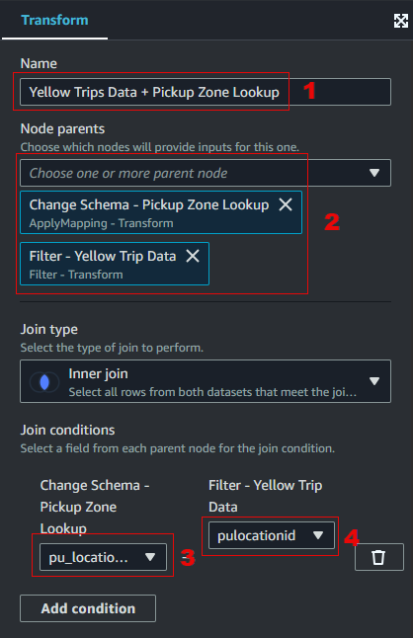The height and width of the screenshot is (638, 413).
Task: Switch to the Transform tab
Action: pyautogui.click(x=54, y=20)
